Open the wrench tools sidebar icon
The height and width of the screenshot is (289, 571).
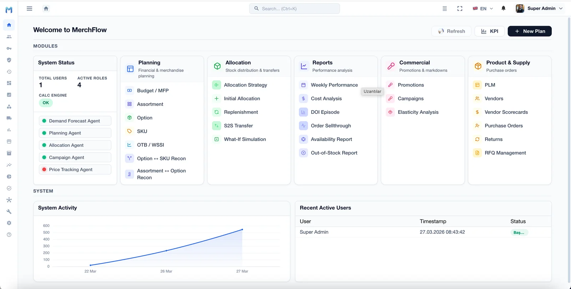[9, 211]
